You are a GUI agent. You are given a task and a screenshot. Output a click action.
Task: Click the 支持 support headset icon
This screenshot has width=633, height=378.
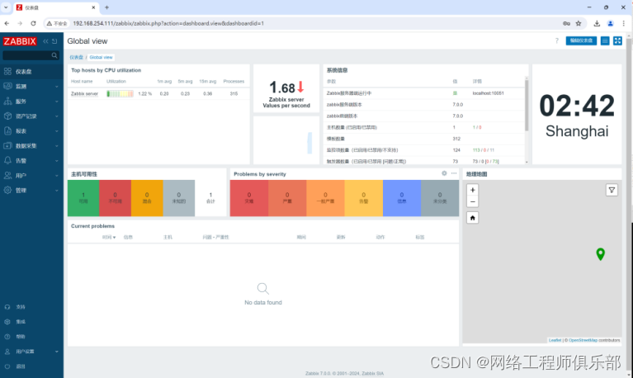(x=7, y=307)
